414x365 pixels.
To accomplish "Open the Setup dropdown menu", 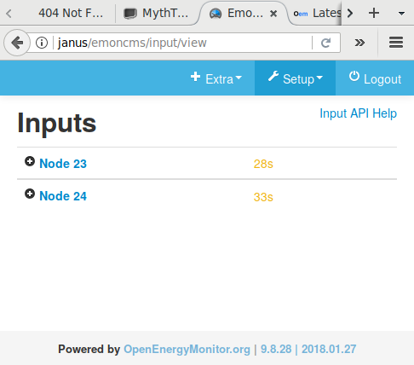I will (x=296, y=78).
